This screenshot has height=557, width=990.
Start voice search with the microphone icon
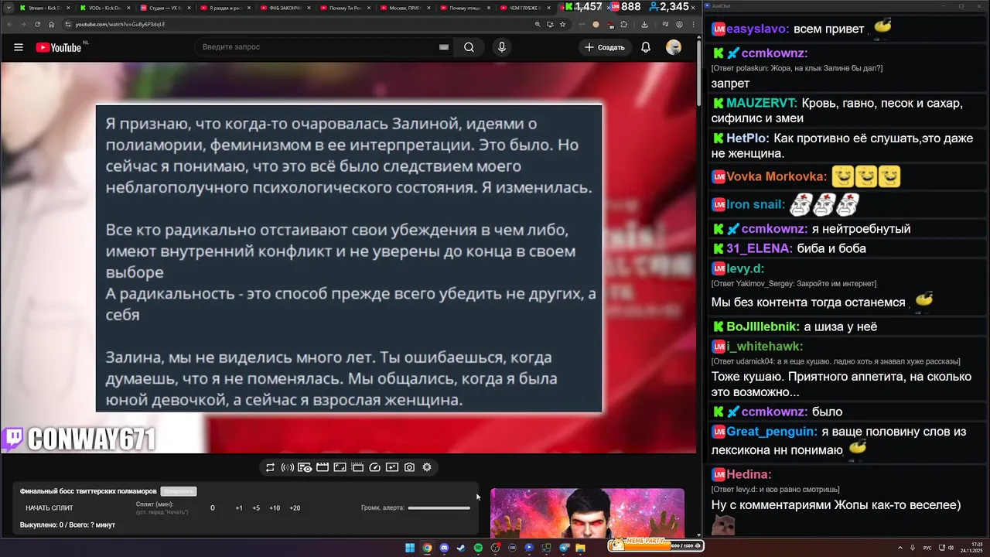tap(502, 47)
